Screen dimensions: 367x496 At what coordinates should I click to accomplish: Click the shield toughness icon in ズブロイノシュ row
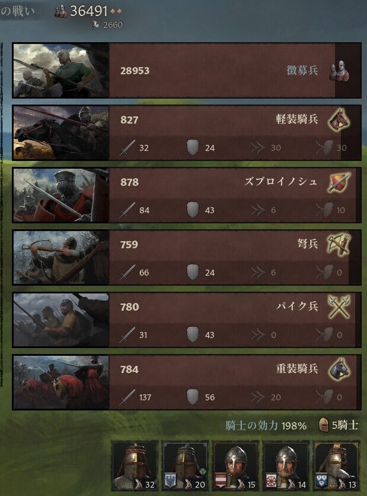192,210
